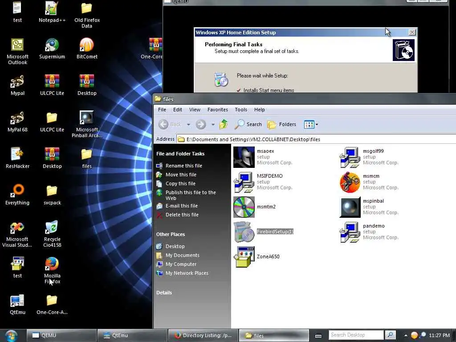
Task: Open the Back history dropdown arrow
Action: click(188, 125)
